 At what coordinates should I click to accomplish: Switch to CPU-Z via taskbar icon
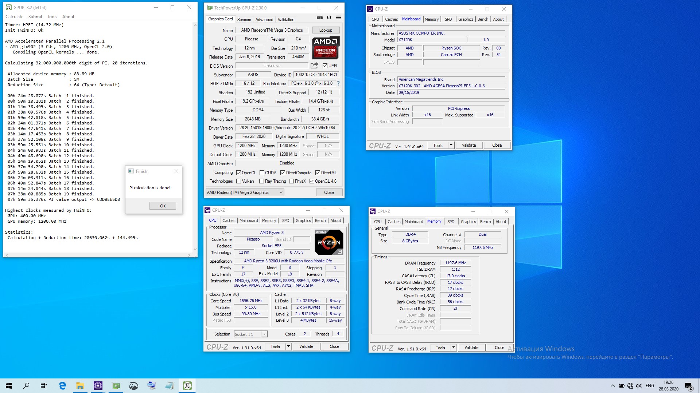point(98,386)
